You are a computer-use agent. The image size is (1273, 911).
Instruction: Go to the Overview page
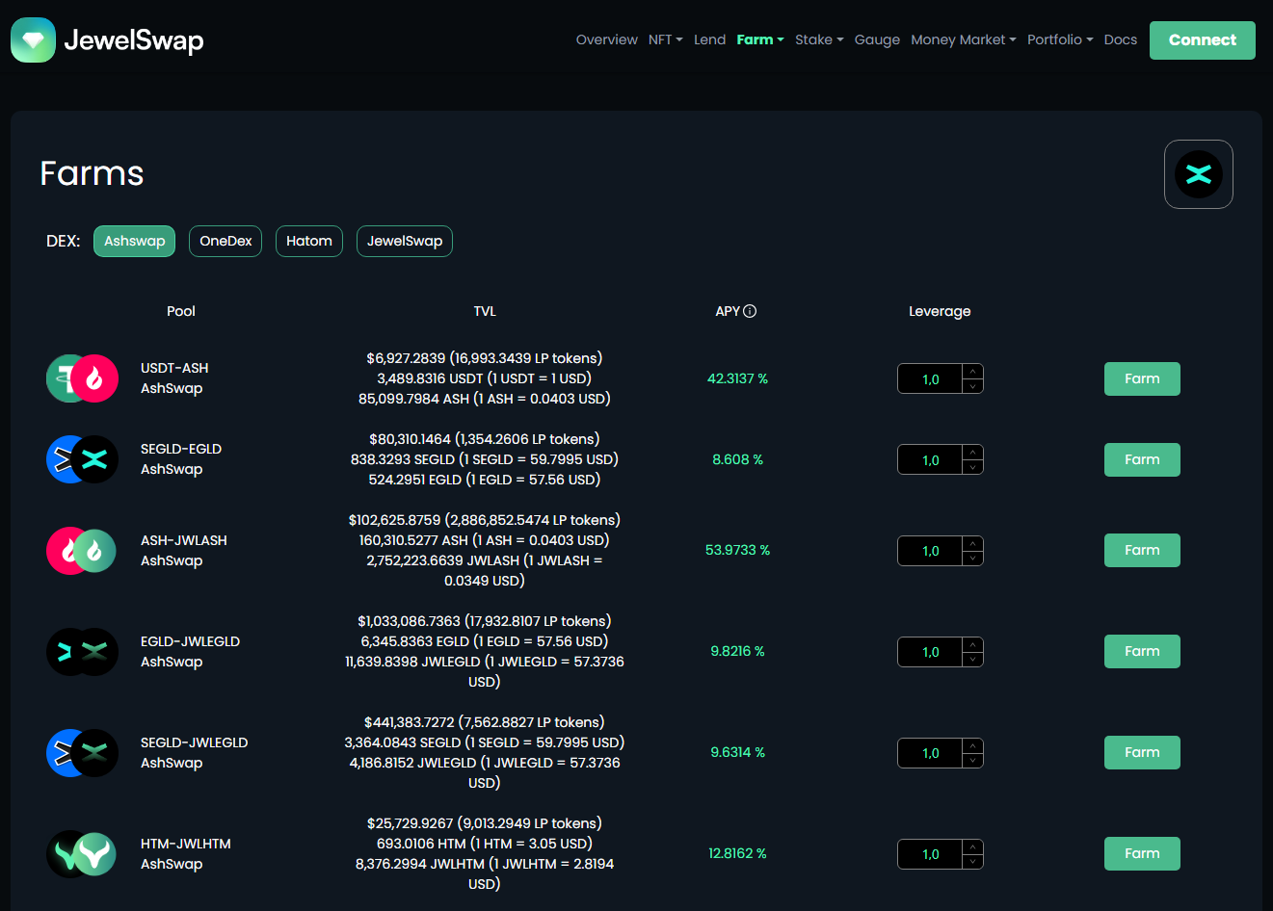tap(606, 39)
